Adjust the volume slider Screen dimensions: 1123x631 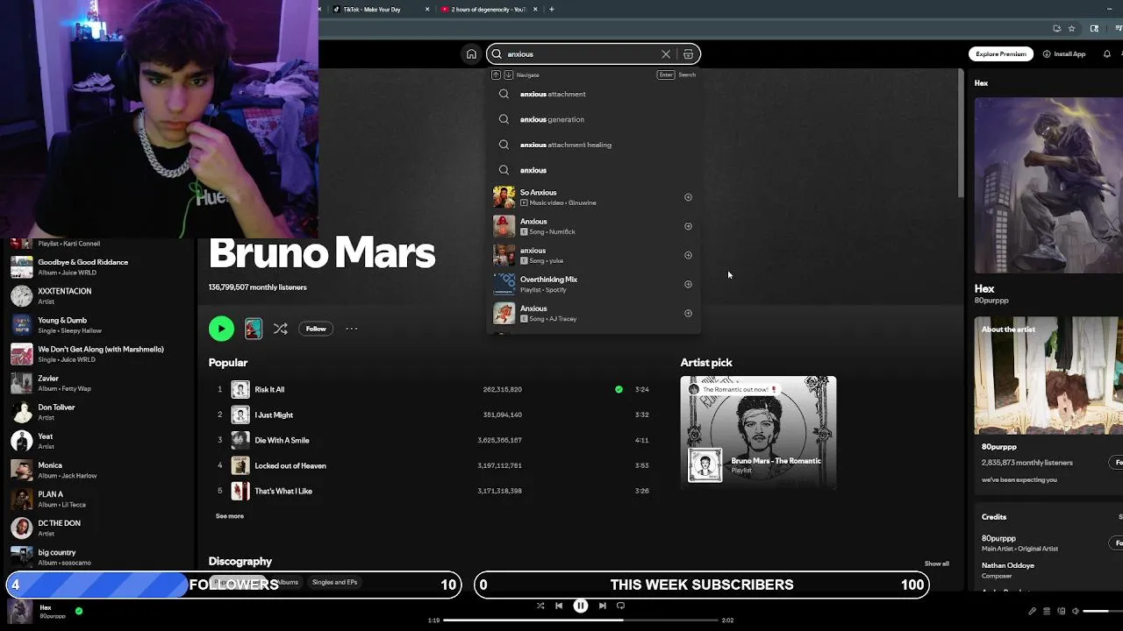pos(1103,611)
